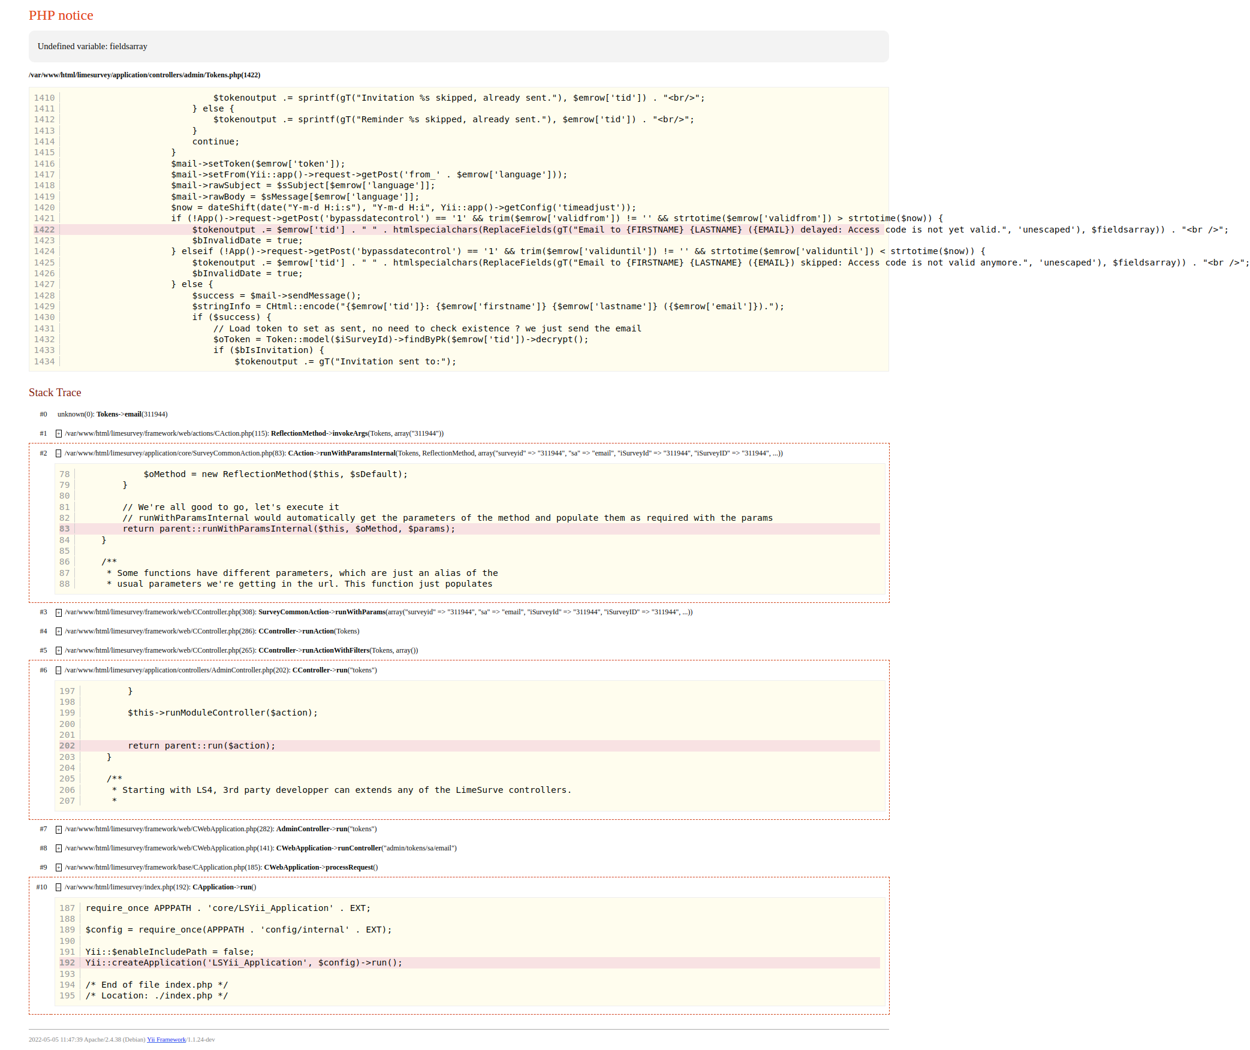1250x1050 pixels.
Task: Expand trace #5 runActionWithFilters plus icon
Action: point(59,650)
